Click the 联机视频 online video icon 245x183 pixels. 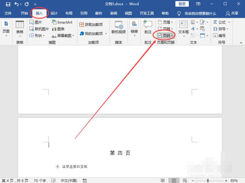118,27
